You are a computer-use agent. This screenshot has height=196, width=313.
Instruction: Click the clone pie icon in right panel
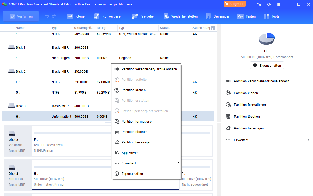point(228,93)
